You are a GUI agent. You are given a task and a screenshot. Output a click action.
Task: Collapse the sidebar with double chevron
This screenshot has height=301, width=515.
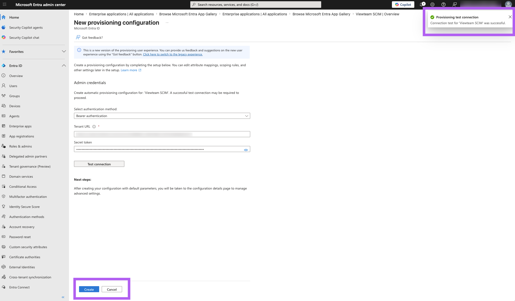coord(63,297)
